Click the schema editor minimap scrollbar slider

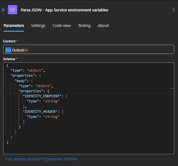172,88
